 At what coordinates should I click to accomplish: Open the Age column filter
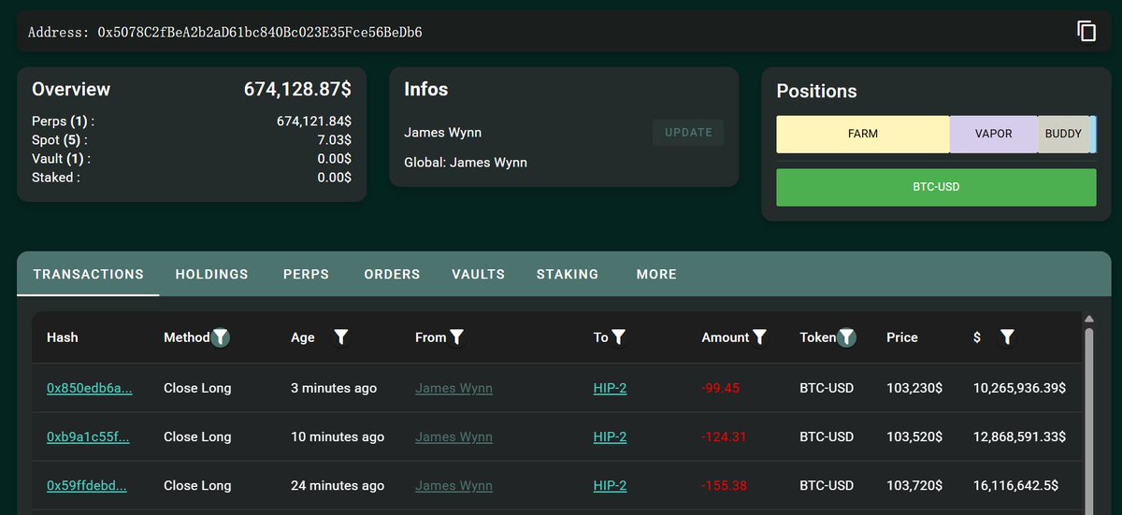pos(341,337)
